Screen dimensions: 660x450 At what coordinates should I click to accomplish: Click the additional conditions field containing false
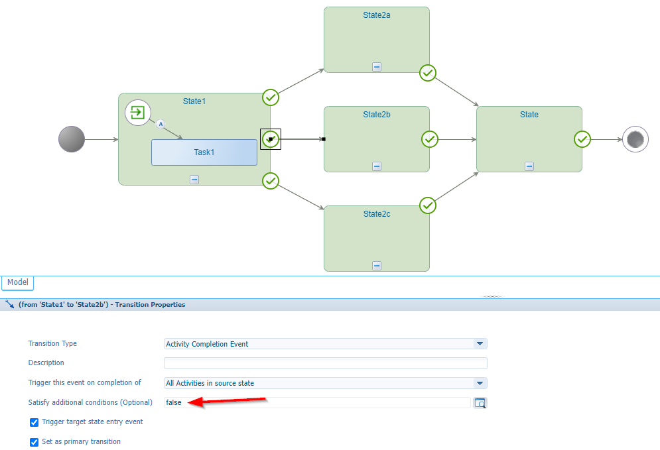(x=317, y=402)
